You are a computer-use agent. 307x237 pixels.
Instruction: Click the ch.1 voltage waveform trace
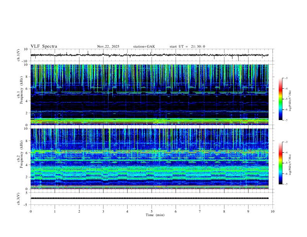click(150, 55)
